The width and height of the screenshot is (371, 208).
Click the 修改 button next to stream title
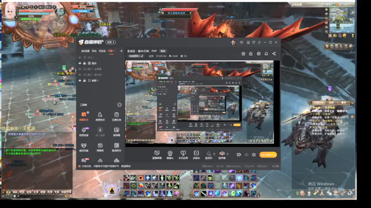pos(163,51)
